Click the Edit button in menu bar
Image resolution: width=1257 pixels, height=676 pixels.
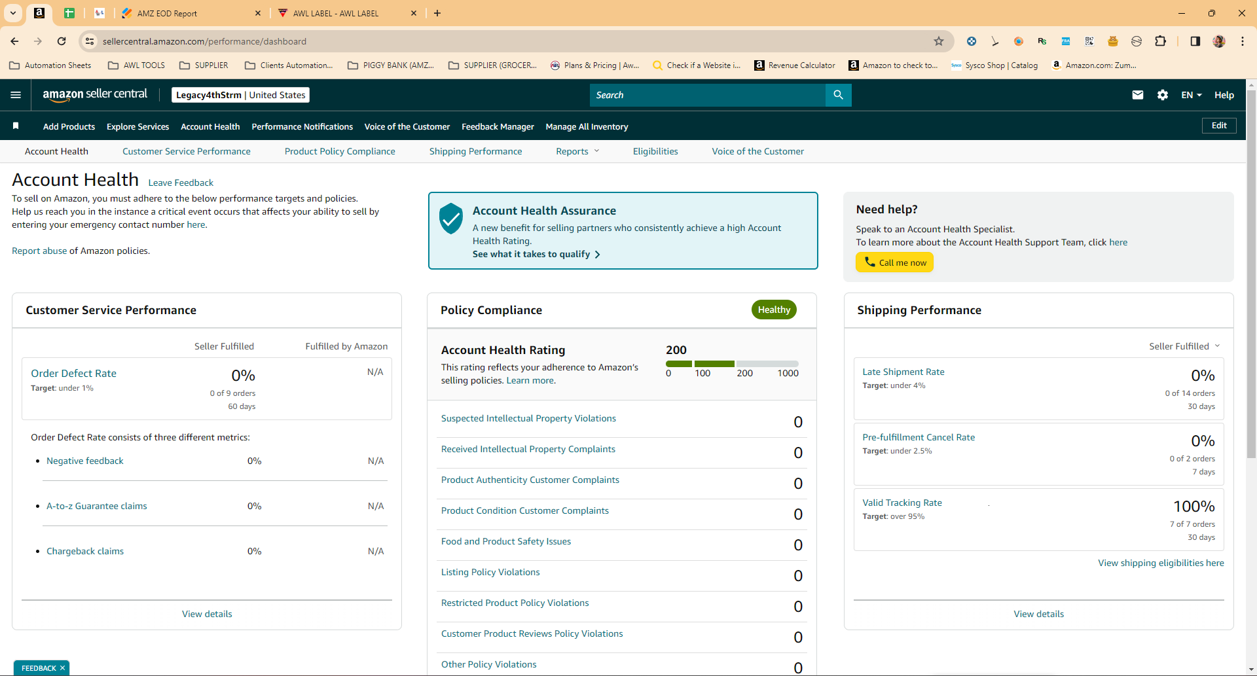pos(1219,126)
